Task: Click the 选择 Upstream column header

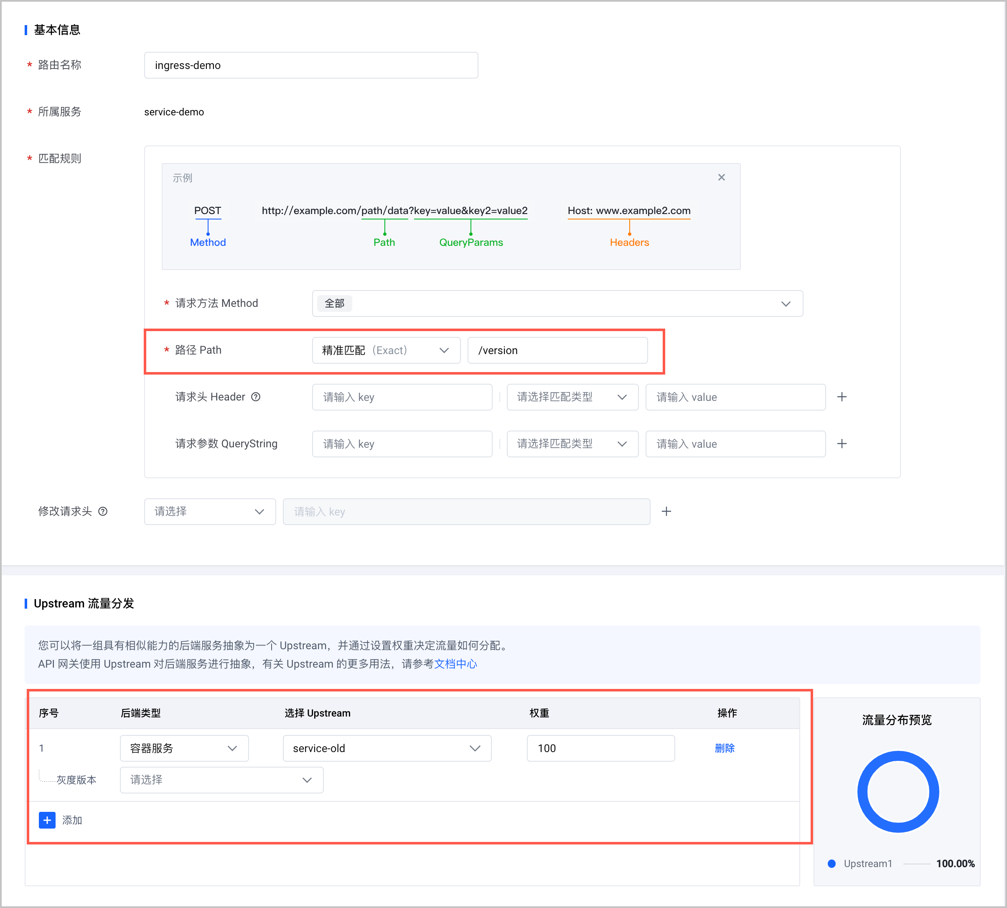Action: click(317, 713)
